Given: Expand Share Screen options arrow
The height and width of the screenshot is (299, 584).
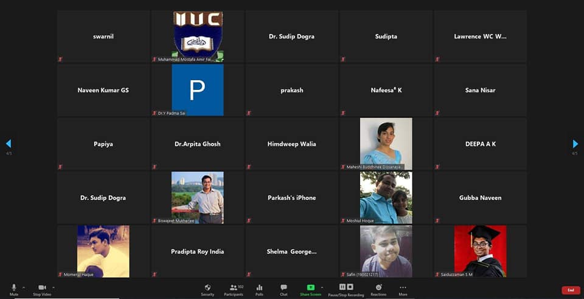Looking at the screenshot, I should (322, 287).
